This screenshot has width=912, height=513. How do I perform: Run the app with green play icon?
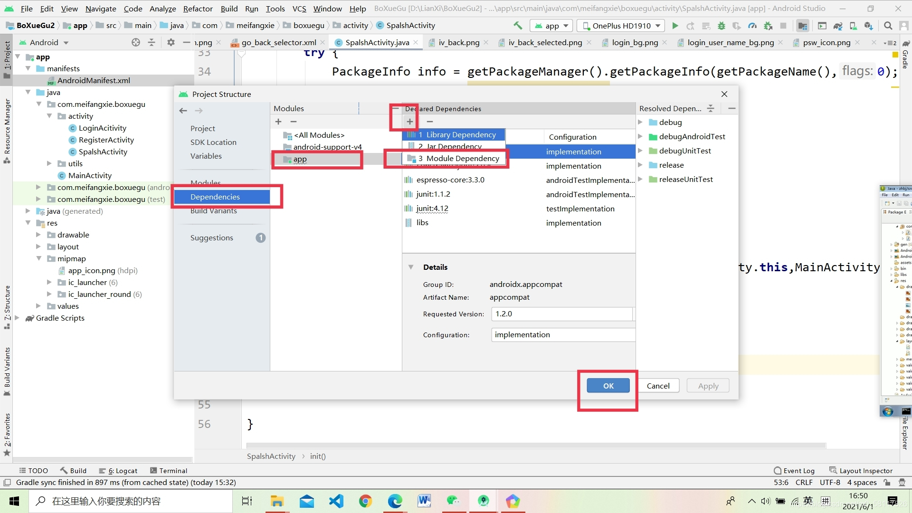click(x=675, y=26)
